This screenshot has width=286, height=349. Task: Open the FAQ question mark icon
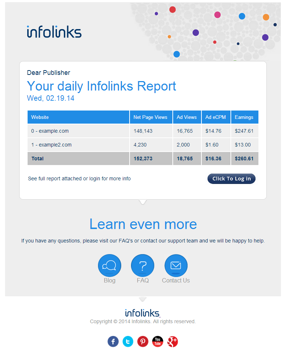pos(143,265)
